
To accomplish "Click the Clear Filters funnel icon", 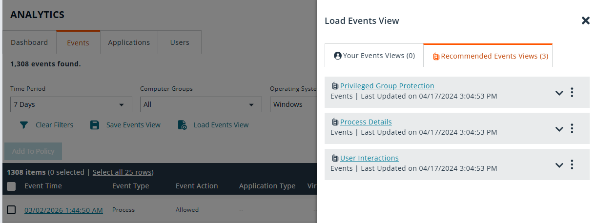I will tap(24, 125).
